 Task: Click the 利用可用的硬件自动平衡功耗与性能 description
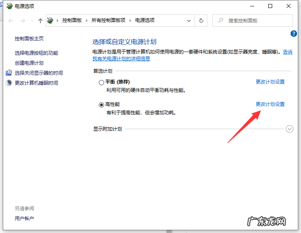tap(146, 90)
